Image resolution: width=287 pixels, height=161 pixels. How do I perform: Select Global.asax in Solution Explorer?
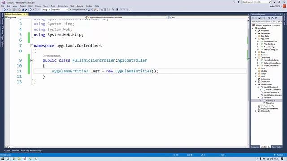pos(265,82)
